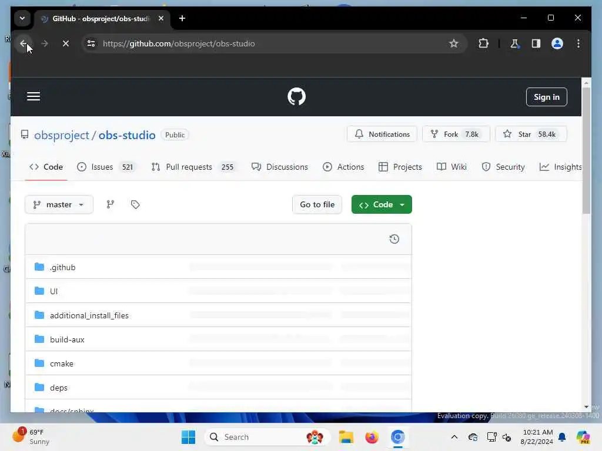Open the Copilot preview taskbar icon
The image size is (602, 451).
point(583,437)
